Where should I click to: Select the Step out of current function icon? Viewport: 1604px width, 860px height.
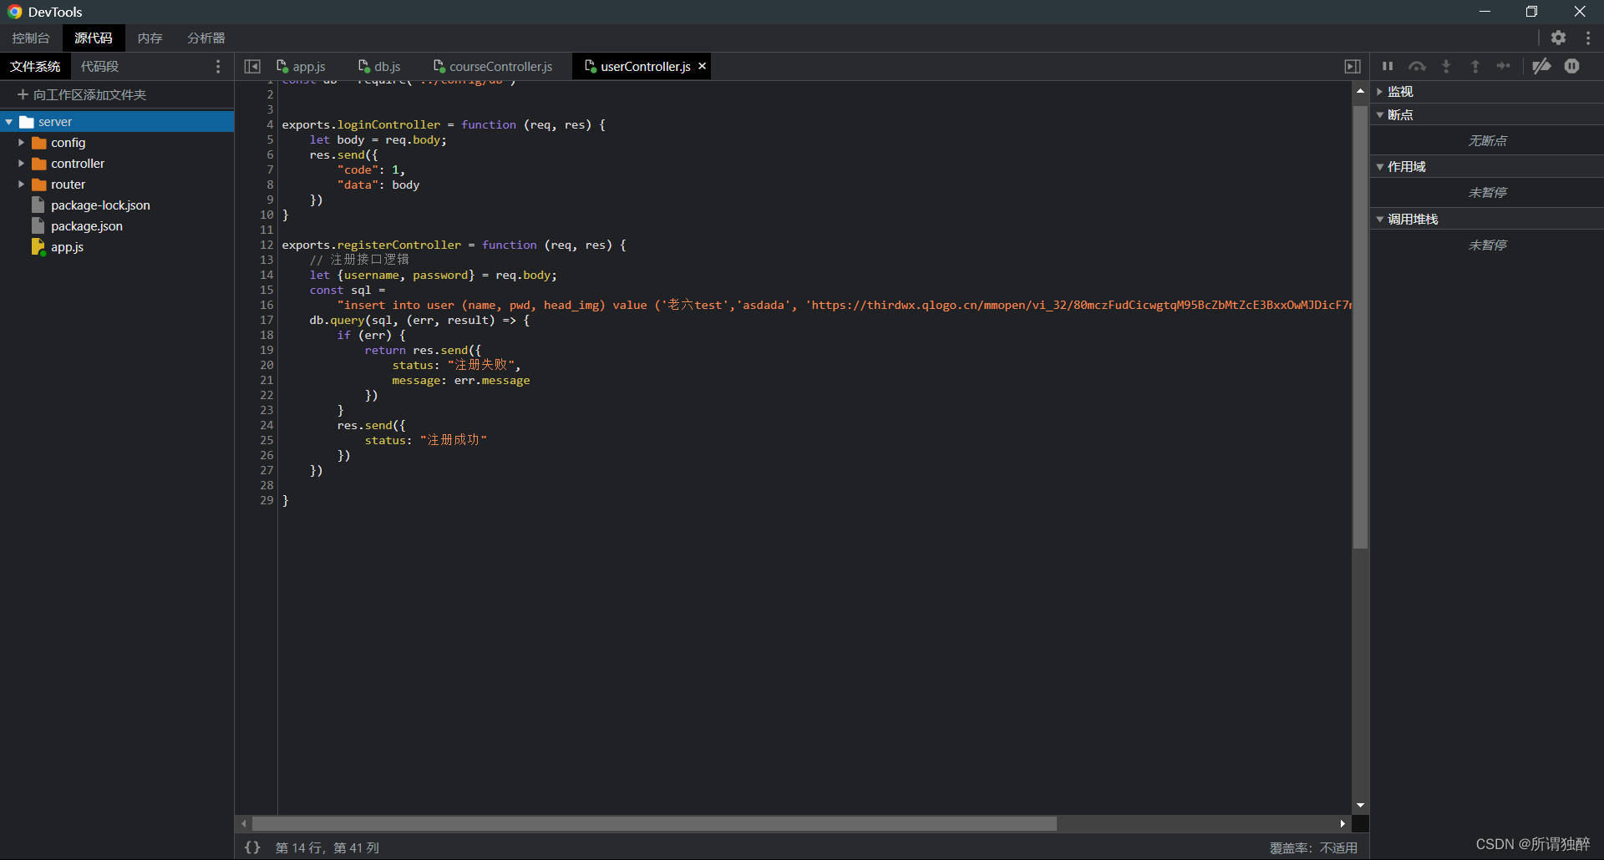[1475, 66]
